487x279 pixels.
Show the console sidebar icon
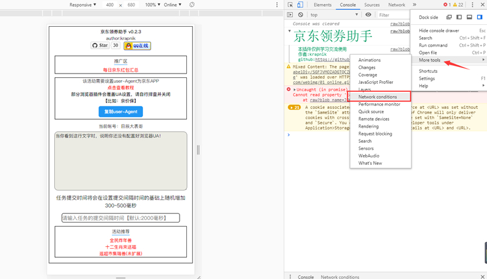[x=290, y=15]
